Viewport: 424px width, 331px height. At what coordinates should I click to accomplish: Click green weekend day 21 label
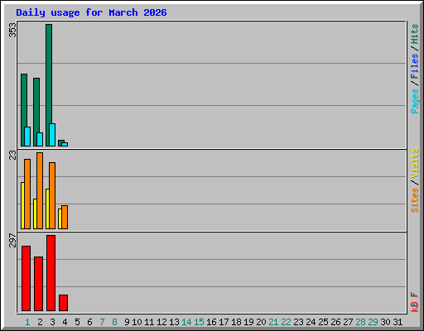[x=273, y=322]
